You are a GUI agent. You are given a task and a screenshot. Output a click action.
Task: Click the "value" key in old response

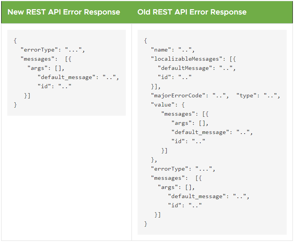click(x=162, y=105)
